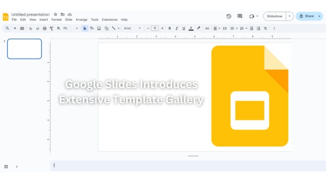
Task: Insert an image via toolbar icon
Action: 99,28
